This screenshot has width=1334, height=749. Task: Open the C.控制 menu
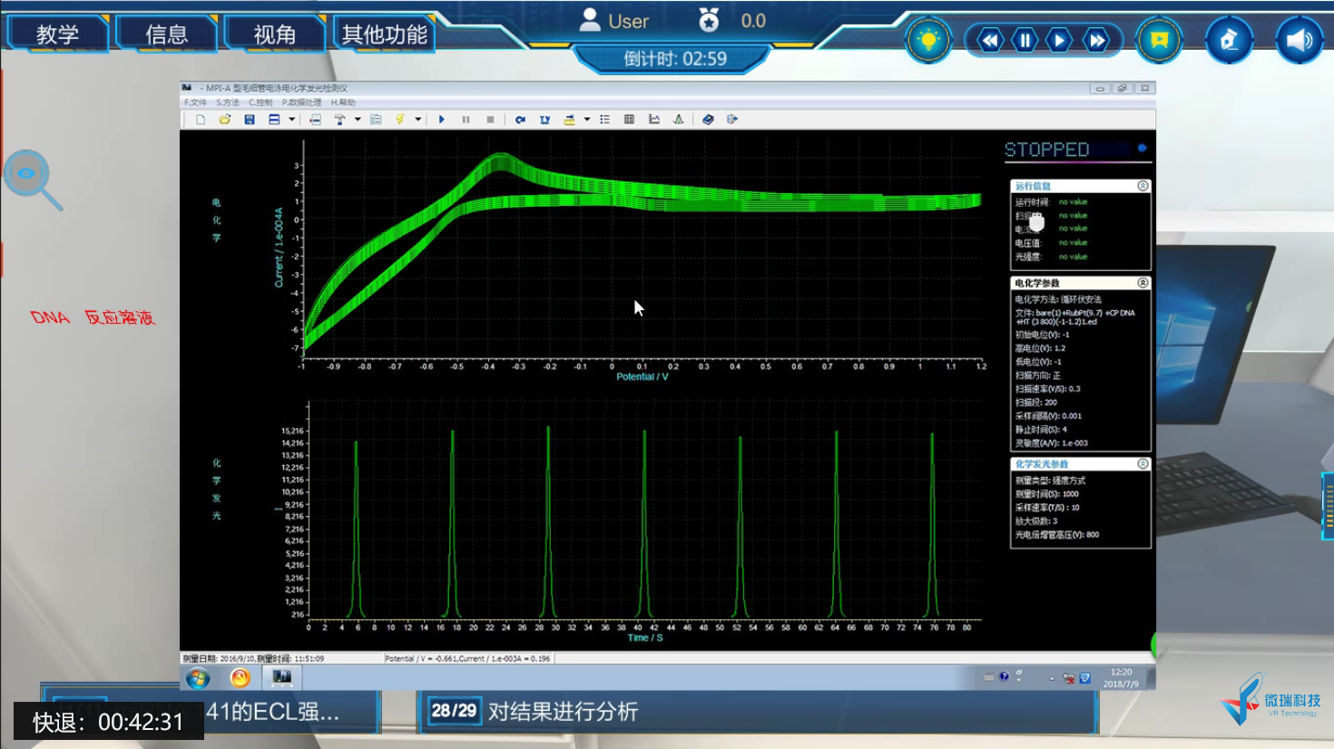260,102
